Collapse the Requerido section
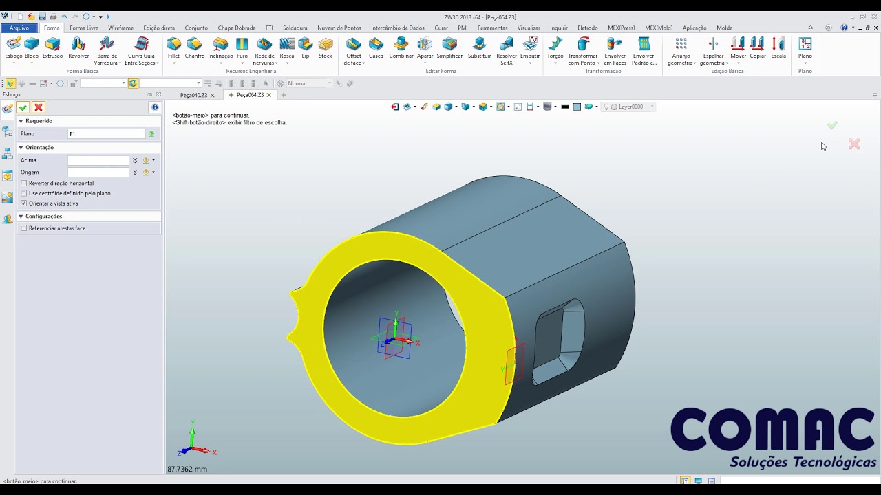The width and height of the screenshot is (881, 495). tap(21, 121)
